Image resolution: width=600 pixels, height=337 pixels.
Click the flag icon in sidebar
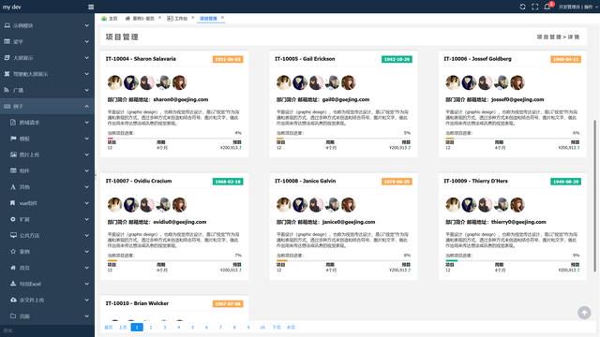point(13,139)
